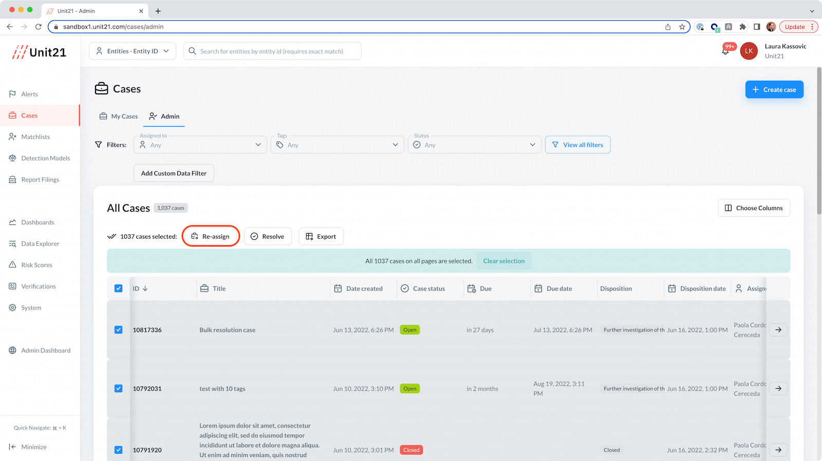822x461 pixels.
Task: Click the double-check selected icon
Action: point(111,236)
